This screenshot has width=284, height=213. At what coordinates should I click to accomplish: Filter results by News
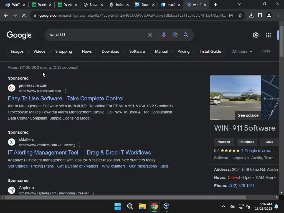(87, 51)
